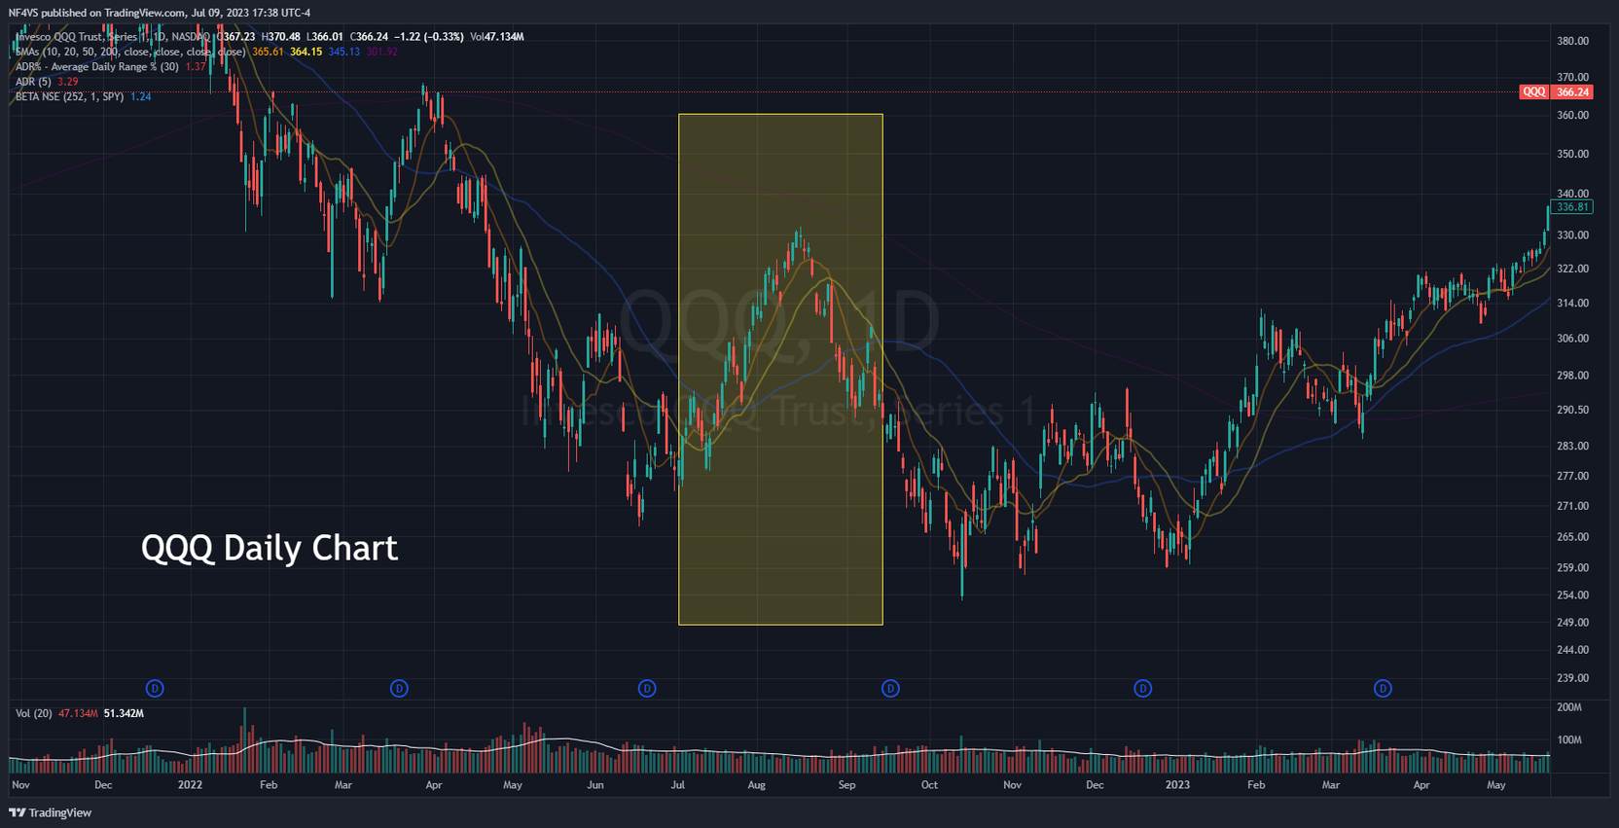
Task: Click the 360.00 price axis tick
Action: (1572, 115)
